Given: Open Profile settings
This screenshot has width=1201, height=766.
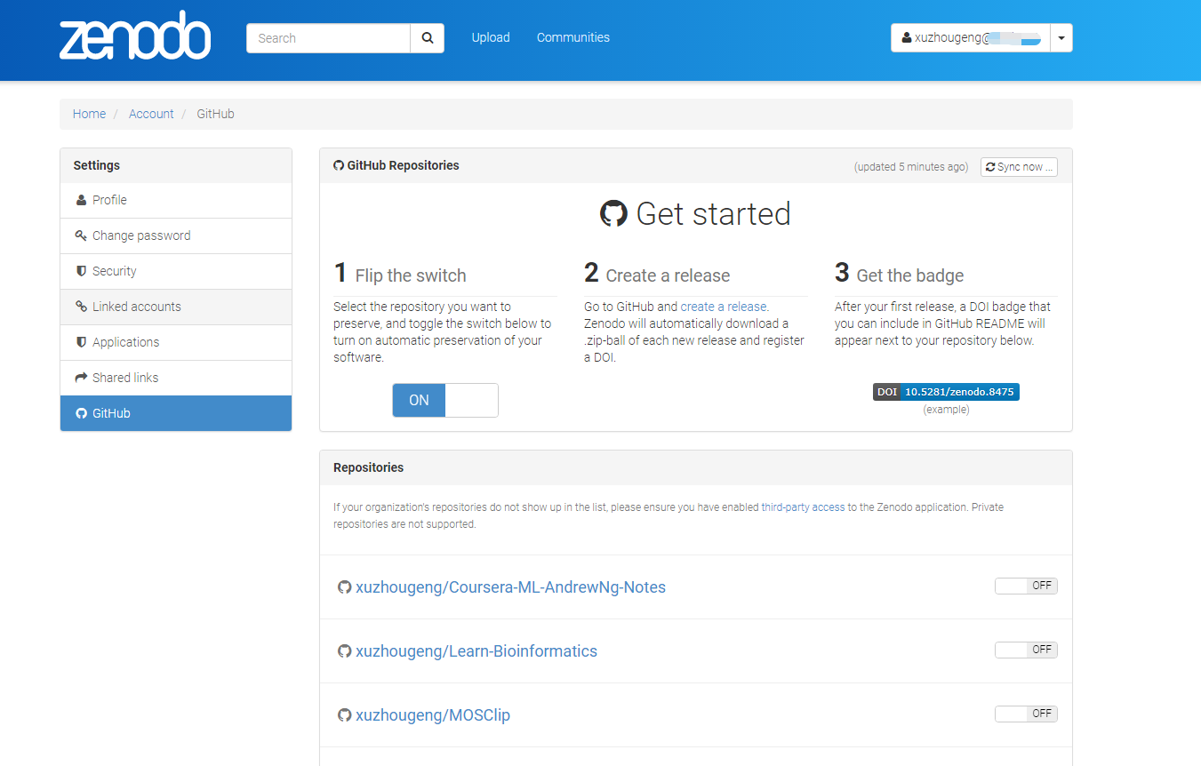Looking at the screenshot, I should click(x=176, y=200).
